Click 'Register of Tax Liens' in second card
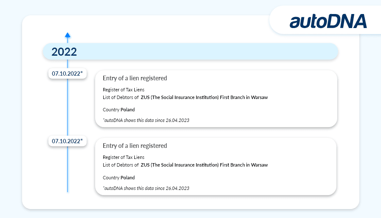Image resolution: width=381 pixels, height=218 pixels. click(x=124, y=157)
